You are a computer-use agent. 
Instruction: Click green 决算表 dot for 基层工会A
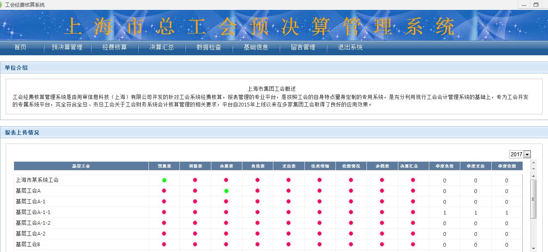click(x=226, y=191)
